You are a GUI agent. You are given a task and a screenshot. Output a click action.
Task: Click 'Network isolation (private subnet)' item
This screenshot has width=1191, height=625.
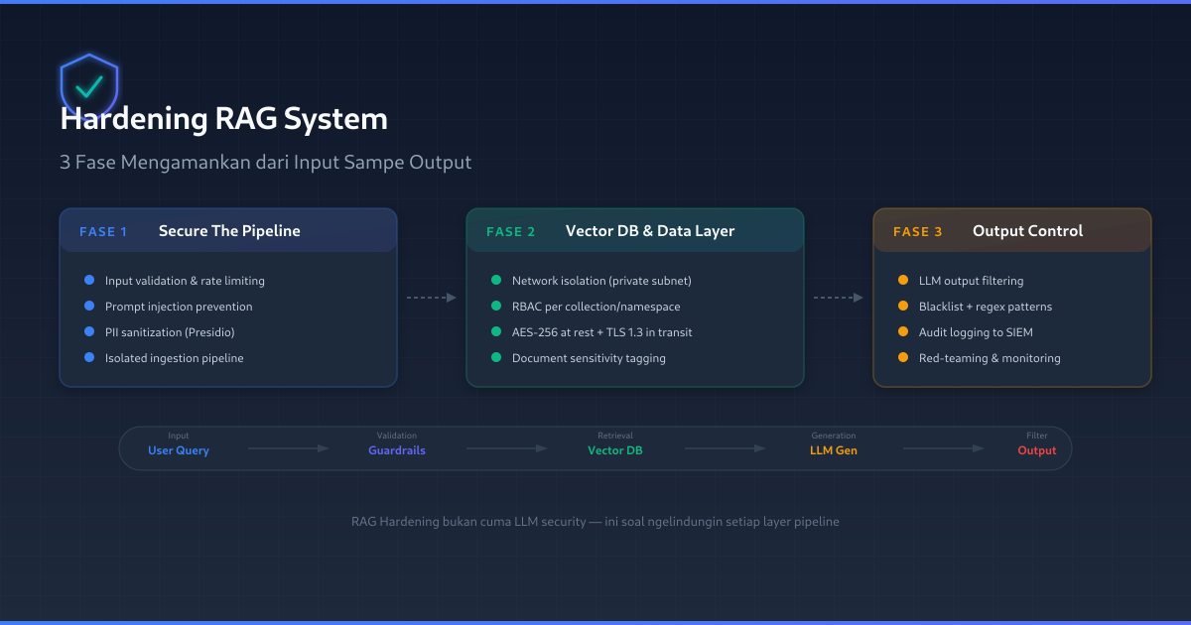[601, 281]
